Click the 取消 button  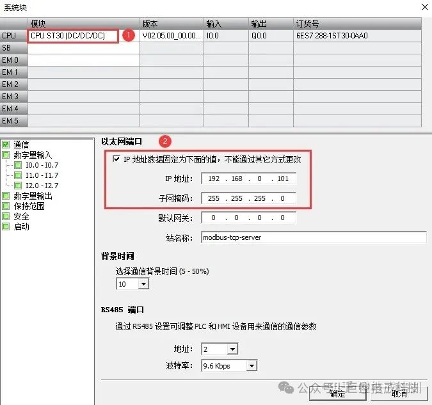point(399,393)
